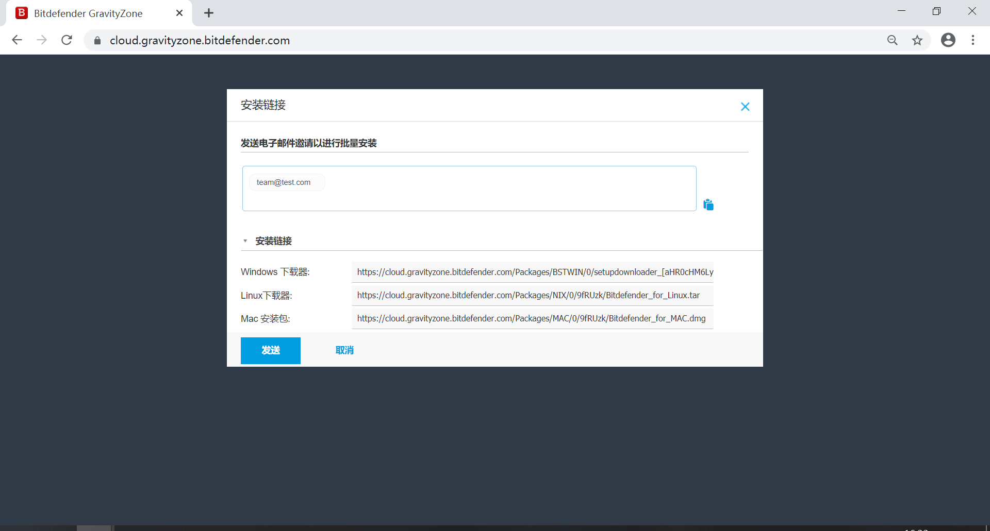Click the address bar URL cloud.gravityzone.bitdefender.com
This screenshot has width=990, height=531.
(200, 40)
